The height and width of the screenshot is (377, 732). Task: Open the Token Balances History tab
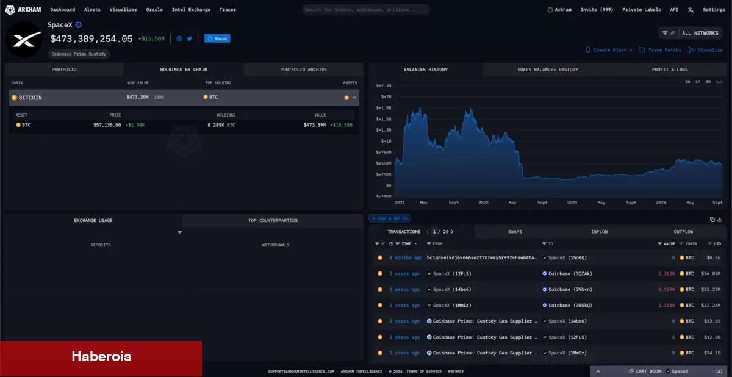point(547,70)
